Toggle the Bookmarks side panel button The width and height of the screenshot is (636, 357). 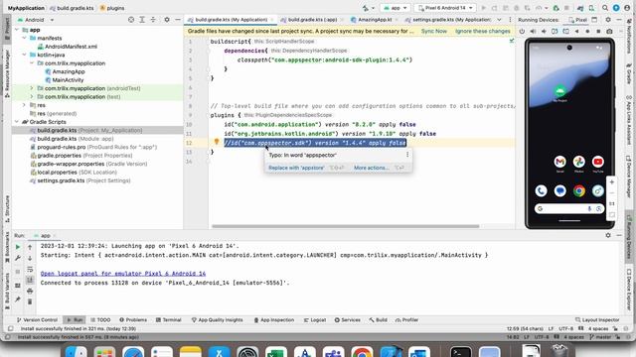click(7, 247)
